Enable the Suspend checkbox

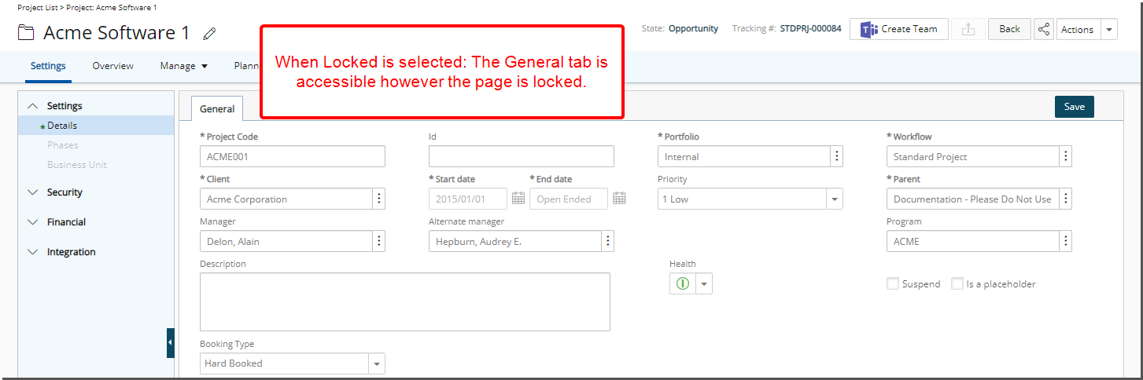(x=893, y=283)
